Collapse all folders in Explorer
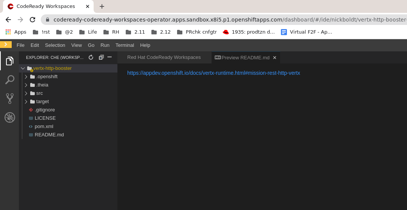This screenshot has width=407, height=210. pos(101,57)
